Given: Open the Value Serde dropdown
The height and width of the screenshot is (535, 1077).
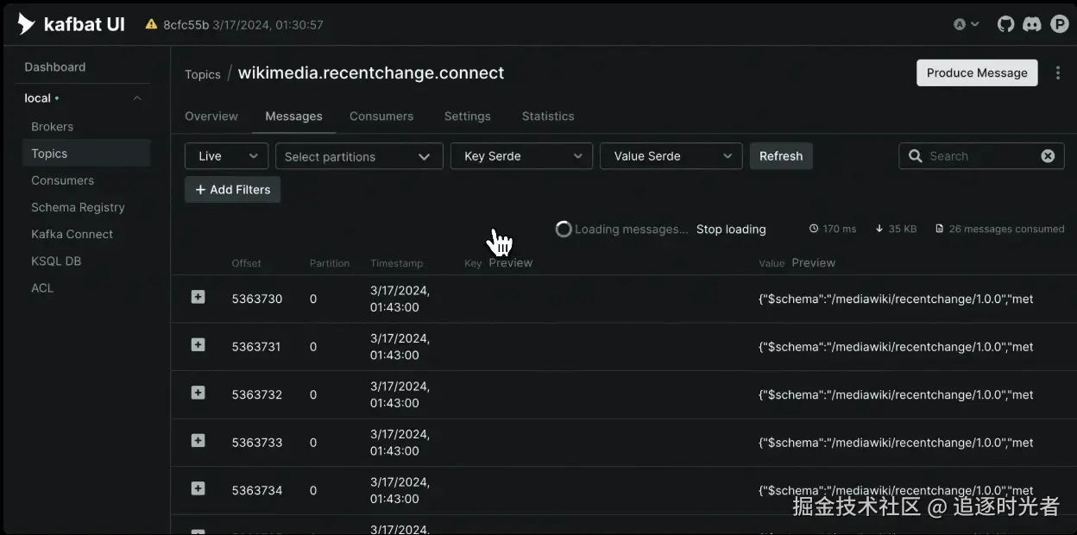Looking at the screenshot, I should [671, 156].
